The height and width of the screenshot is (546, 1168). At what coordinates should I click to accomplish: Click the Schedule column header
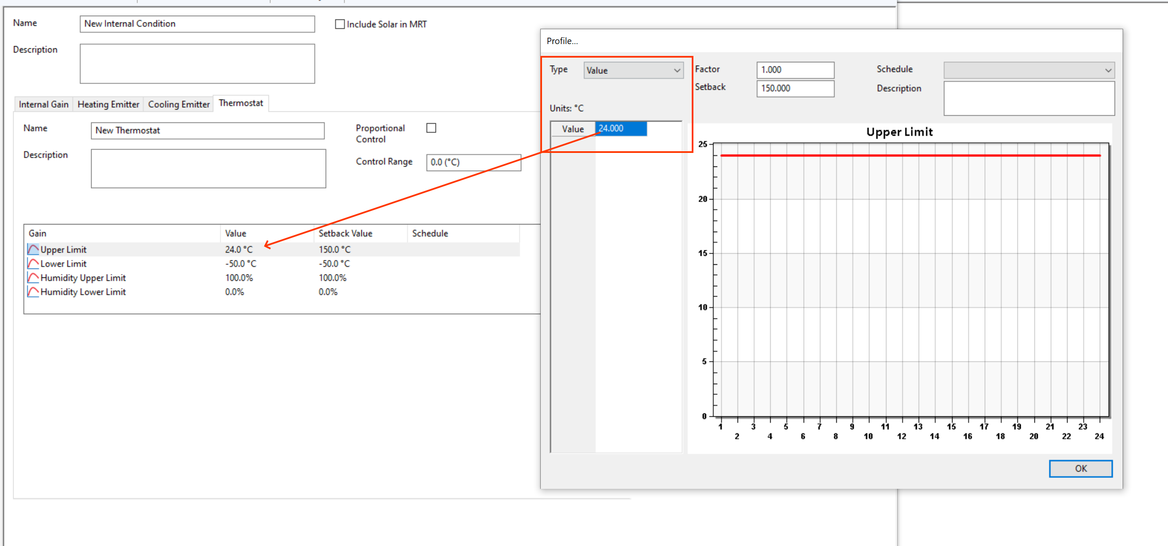464,233
